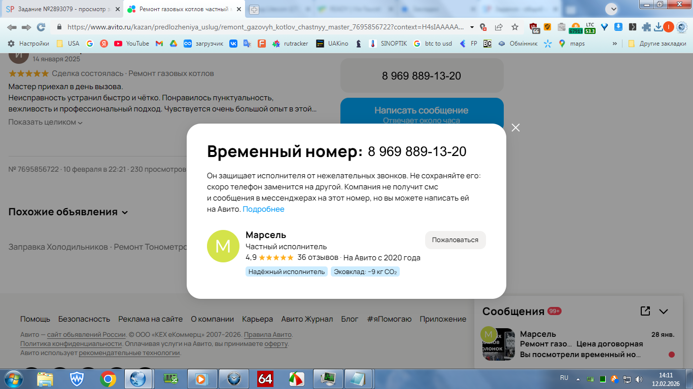Open the extensions puzzle-piece menu
This screenshot has width=693, height=389.
point(646,27)
